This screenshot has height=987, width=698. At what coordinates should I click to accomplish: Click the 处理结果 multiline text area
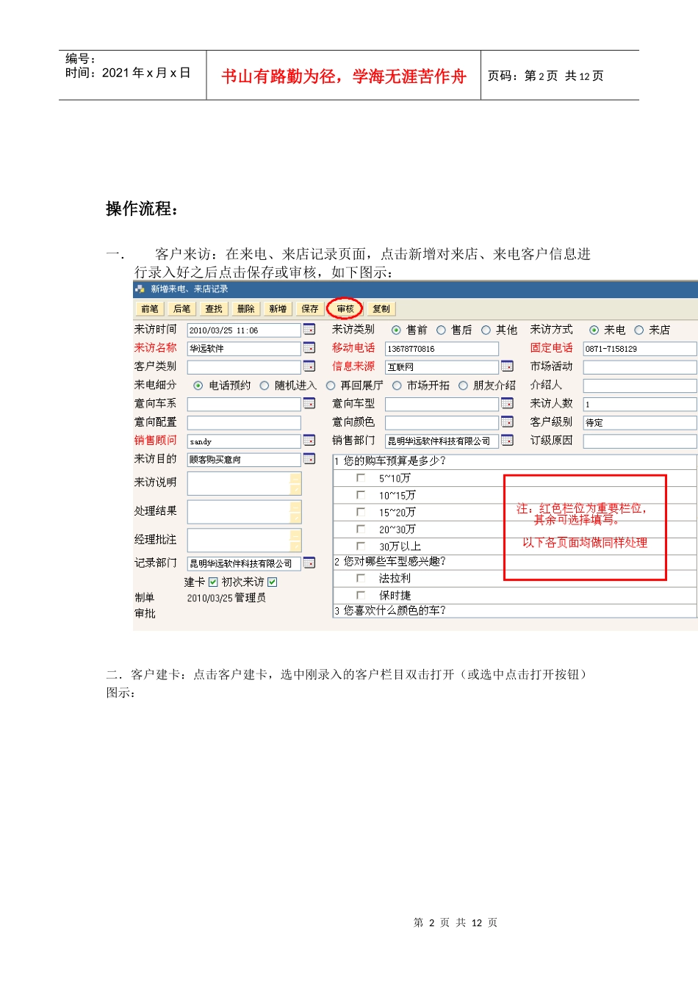point(244,512)
